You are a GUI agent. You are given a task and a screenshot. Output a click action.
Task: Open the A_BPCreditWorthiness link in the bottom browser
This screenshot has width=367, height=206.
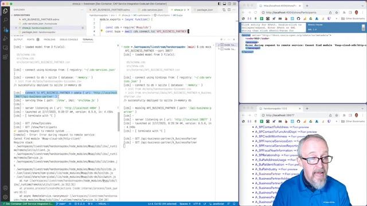pos(271,136)
